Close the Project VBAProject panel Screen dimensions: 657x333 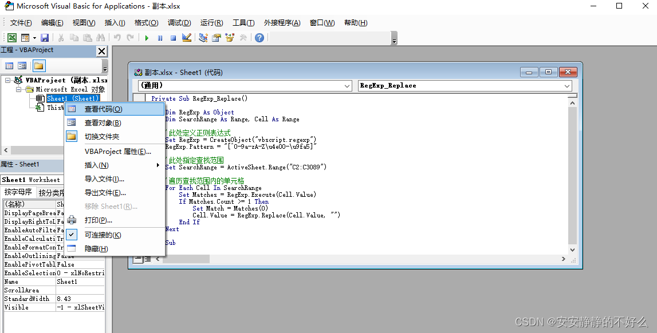coord(101,51)
